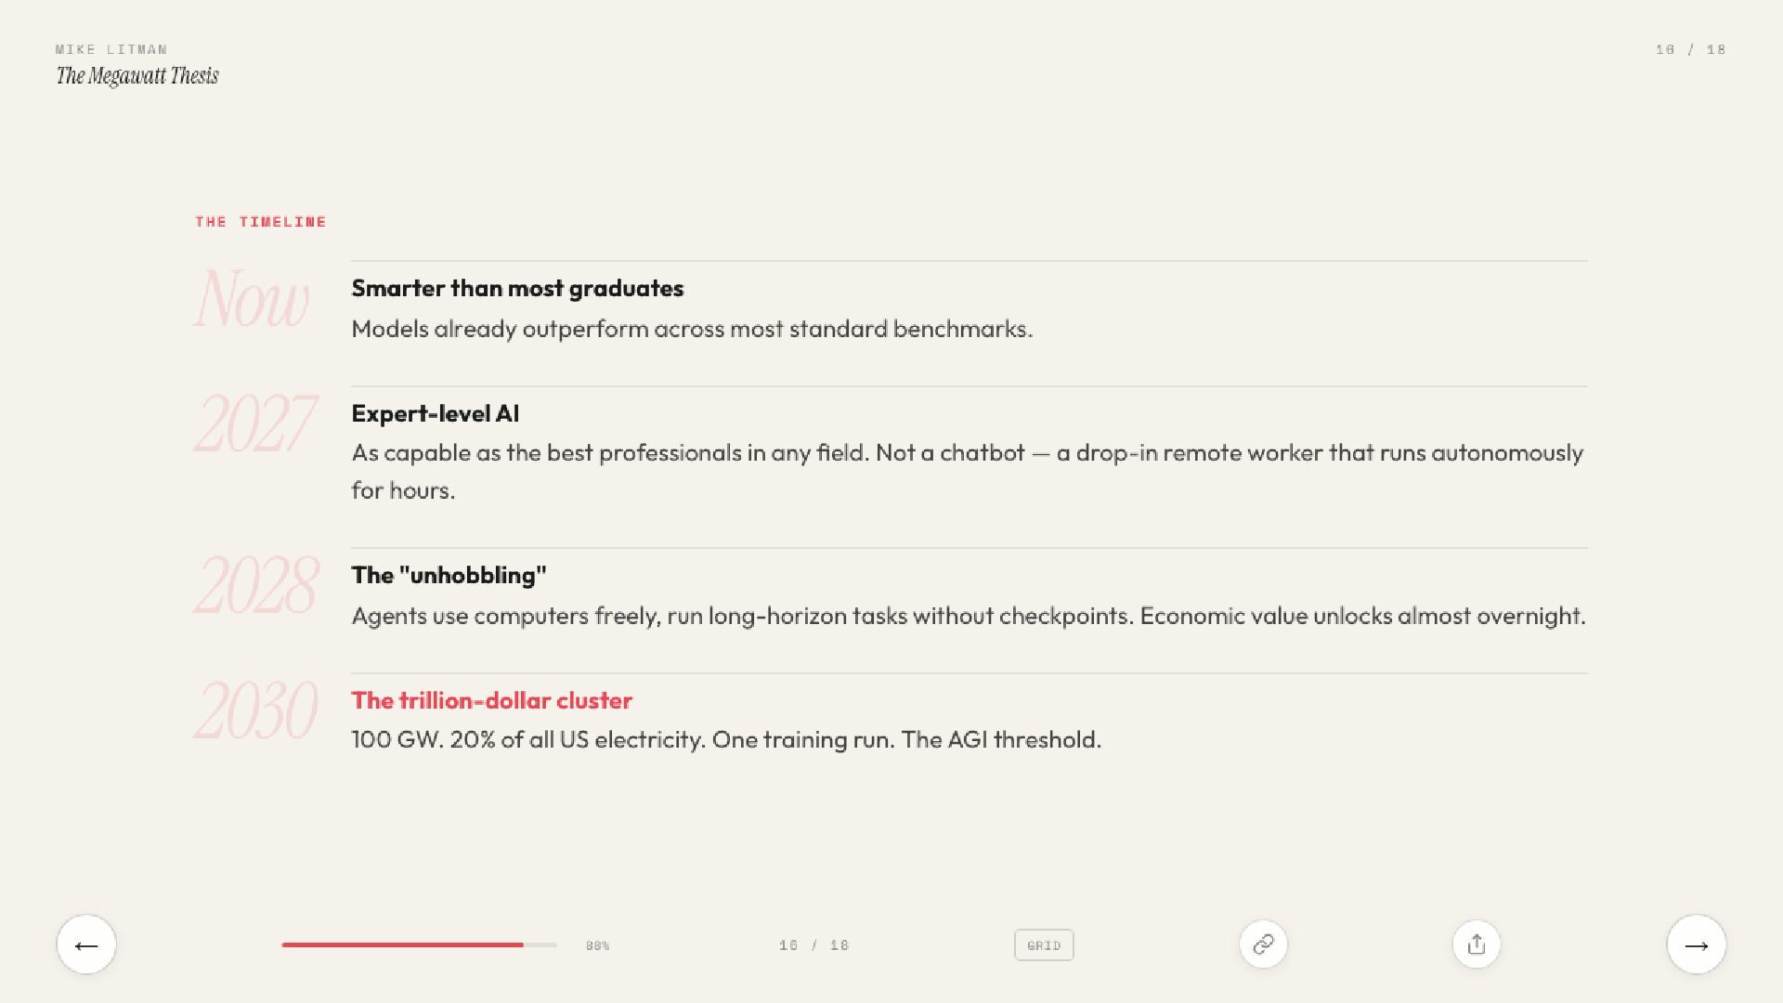Select THE TIMELINE section label
Viewport: 1783px width, 1003px height.
[x=261, y=222]
